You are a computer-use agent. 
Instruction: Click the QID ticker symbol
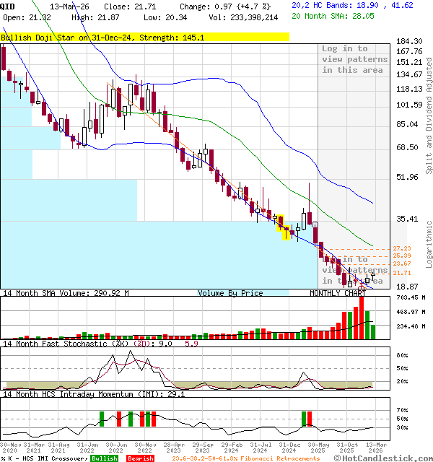pos(7,6)
